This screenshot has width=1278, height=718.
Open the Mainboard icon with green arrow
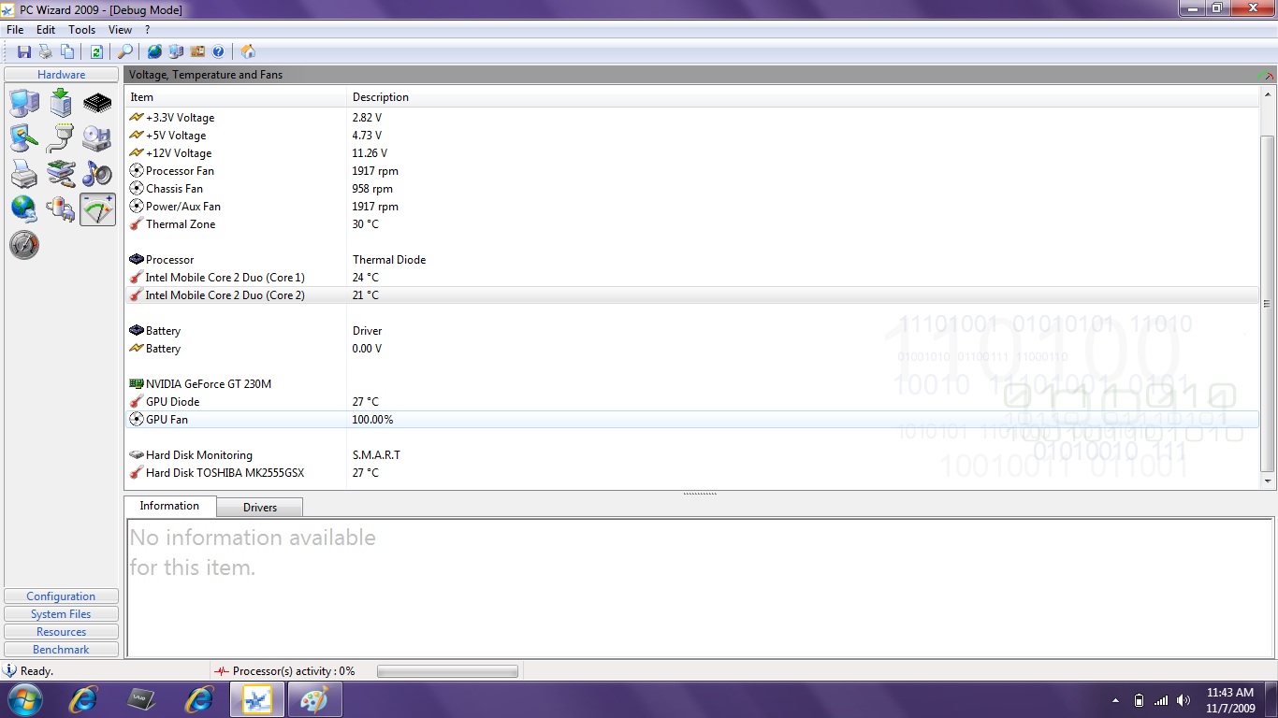[61, 103]
